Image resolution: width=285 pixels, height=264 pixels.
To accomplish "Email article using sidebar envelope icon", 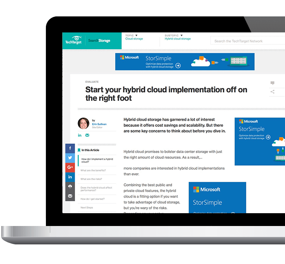I will (x=70, y=196).
